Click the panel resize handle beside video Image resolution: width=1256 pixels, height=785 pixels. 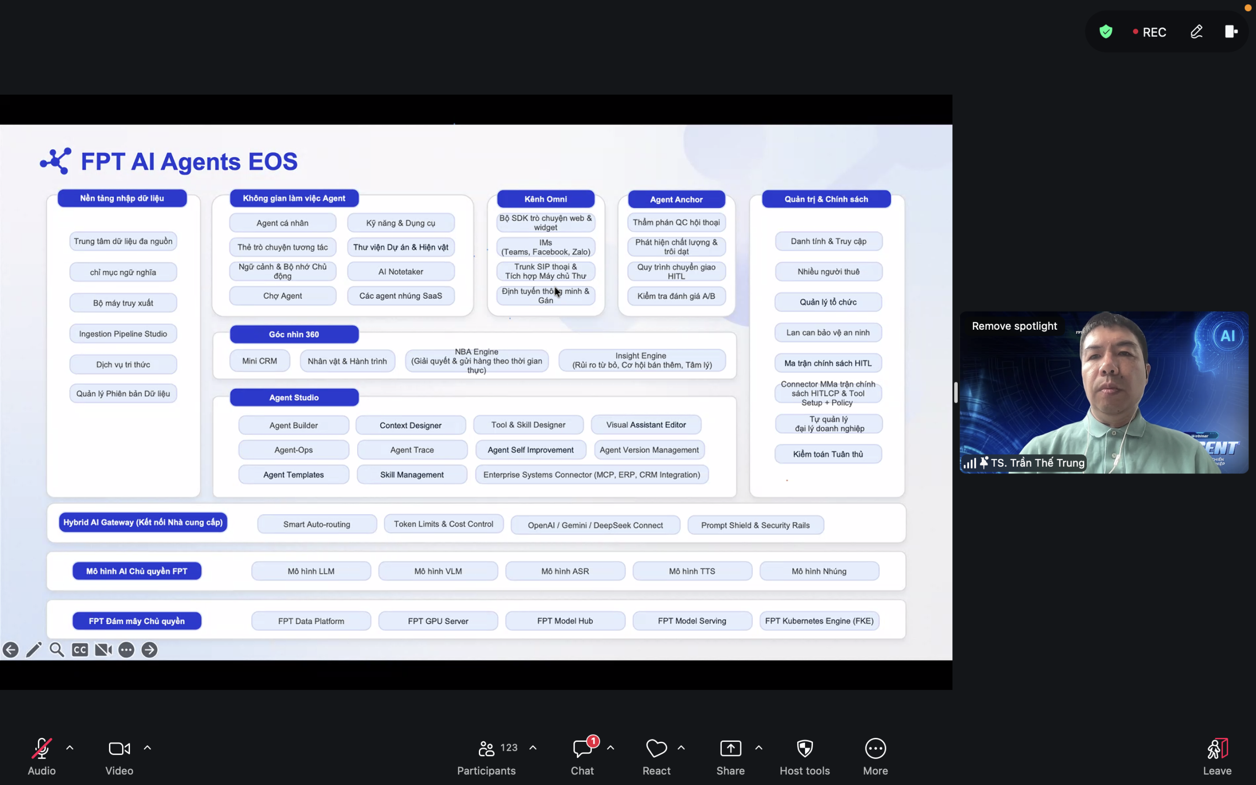956,392
